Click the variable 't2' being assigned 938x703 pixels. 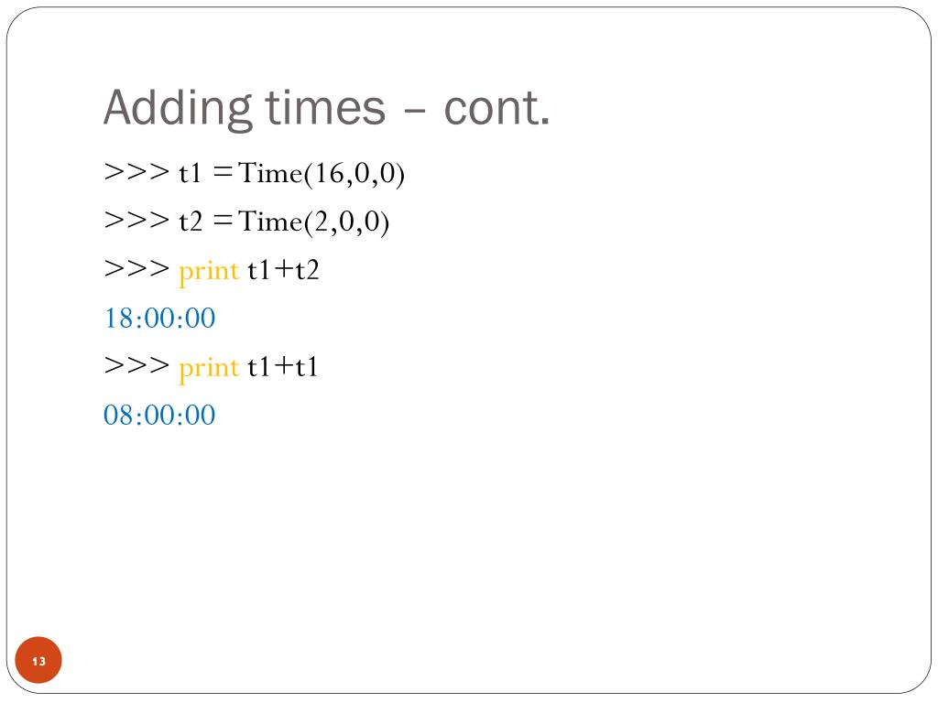[191, 222]
